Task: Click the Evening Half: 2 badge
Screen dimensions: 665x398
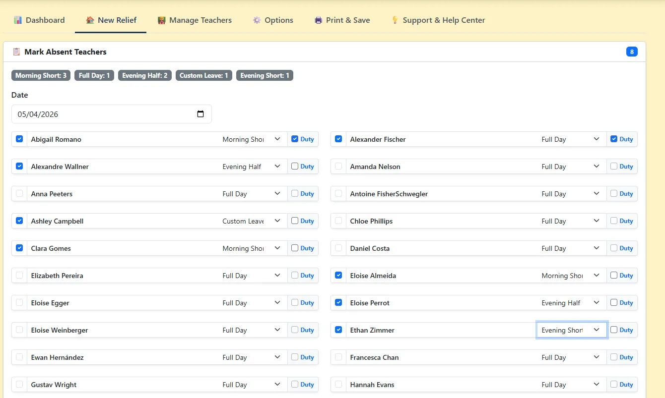Action: pos(145,75)
